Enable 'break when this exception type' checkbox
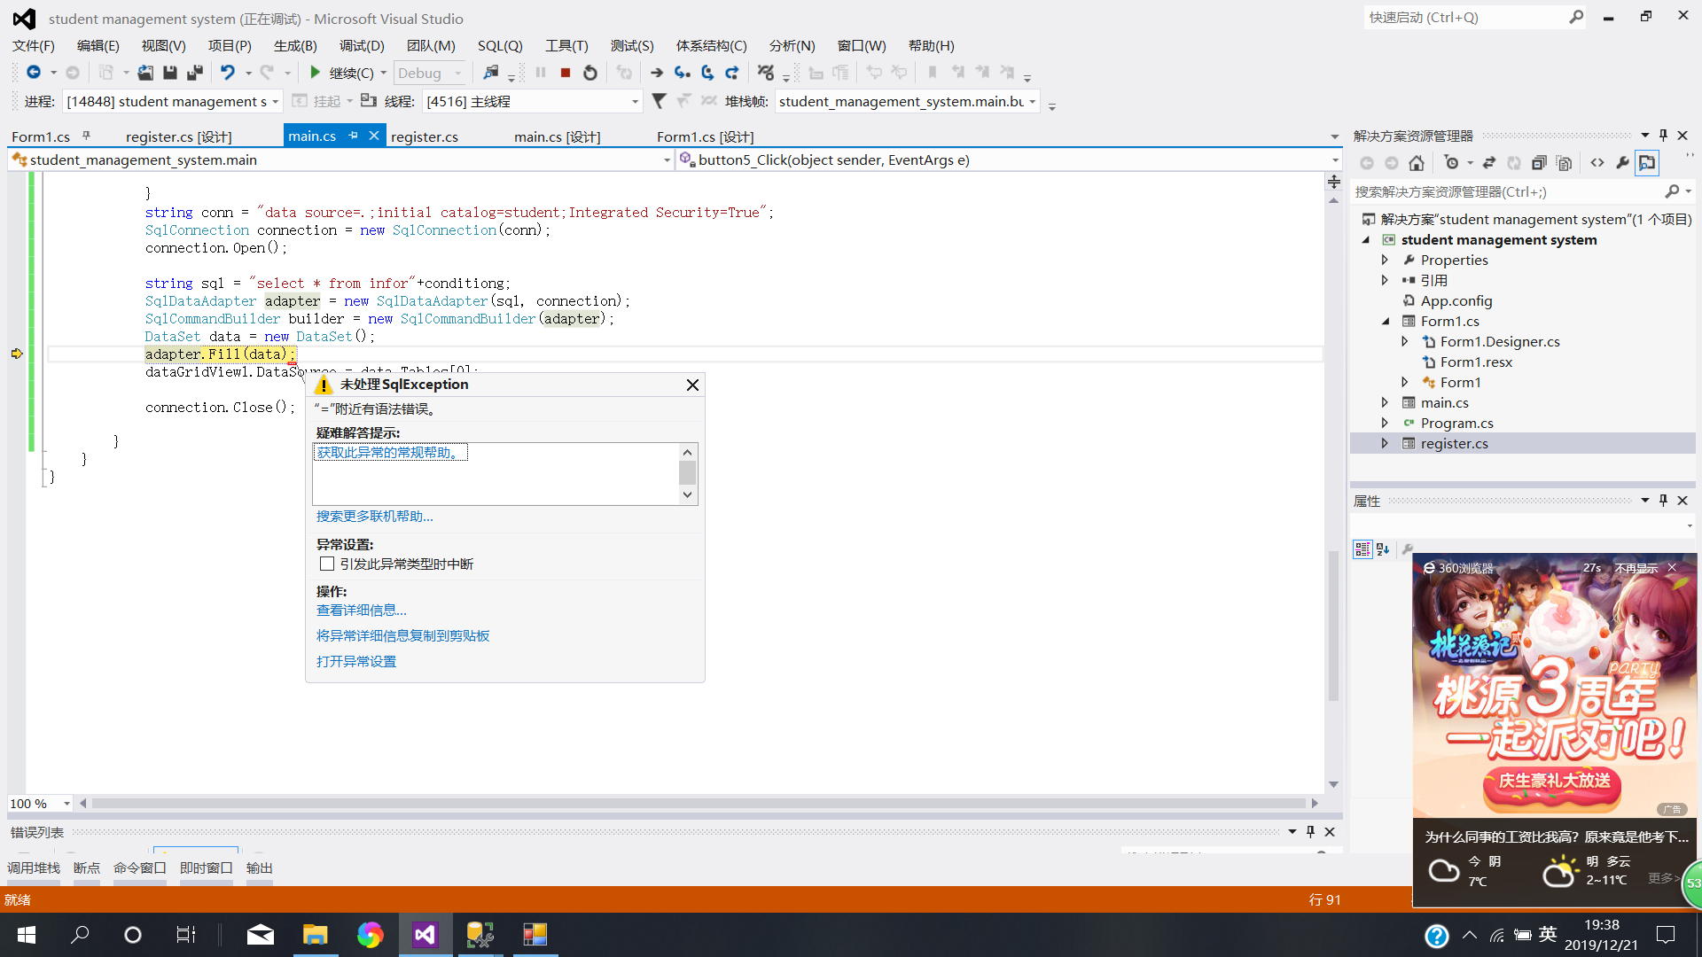The width and height of the screenshot is (1702, 957). click(327, 564)
